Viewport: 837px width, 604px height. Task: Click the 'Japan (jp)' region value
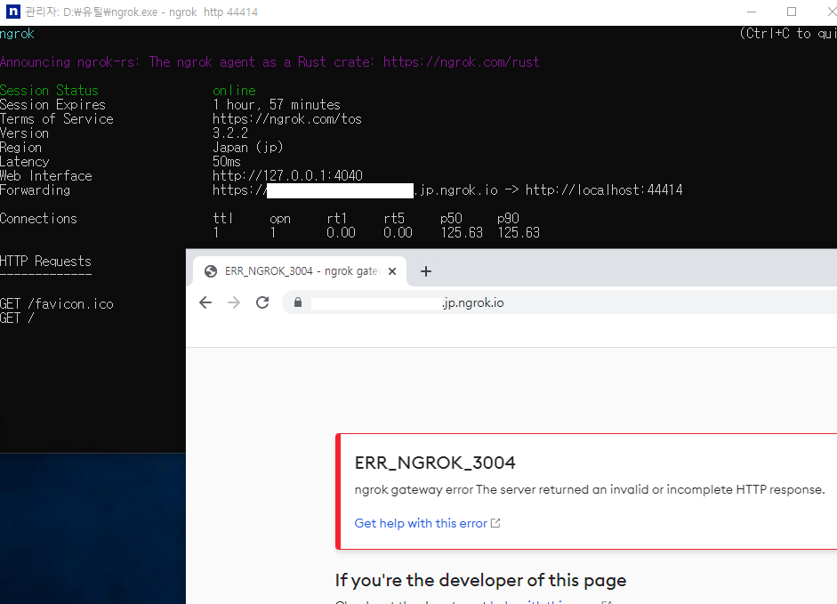pyautogui.click(x=247, y=148)
